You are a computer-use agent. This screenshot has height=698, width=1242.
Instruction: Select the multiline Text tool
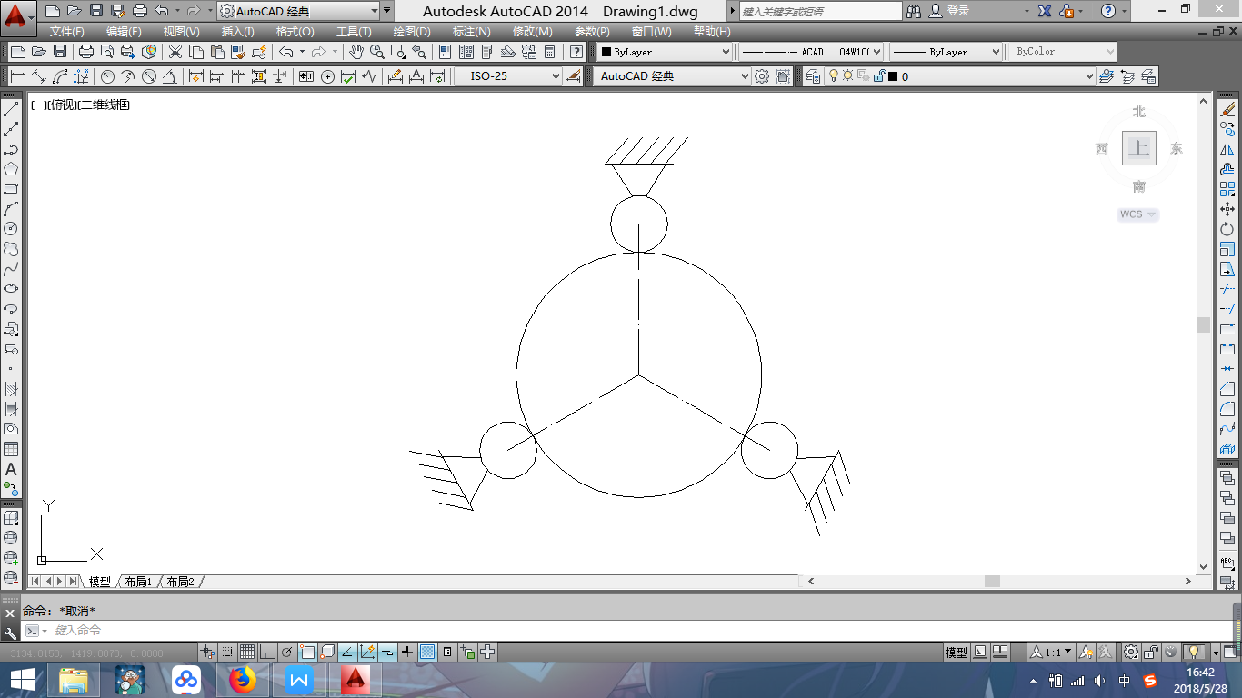(12, 470)
